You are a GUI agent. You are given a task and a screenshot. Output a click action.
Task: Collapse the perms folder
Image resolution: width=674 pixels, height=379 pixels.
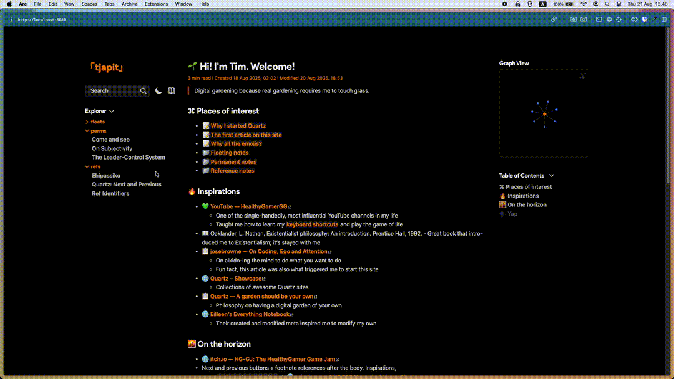98,131
